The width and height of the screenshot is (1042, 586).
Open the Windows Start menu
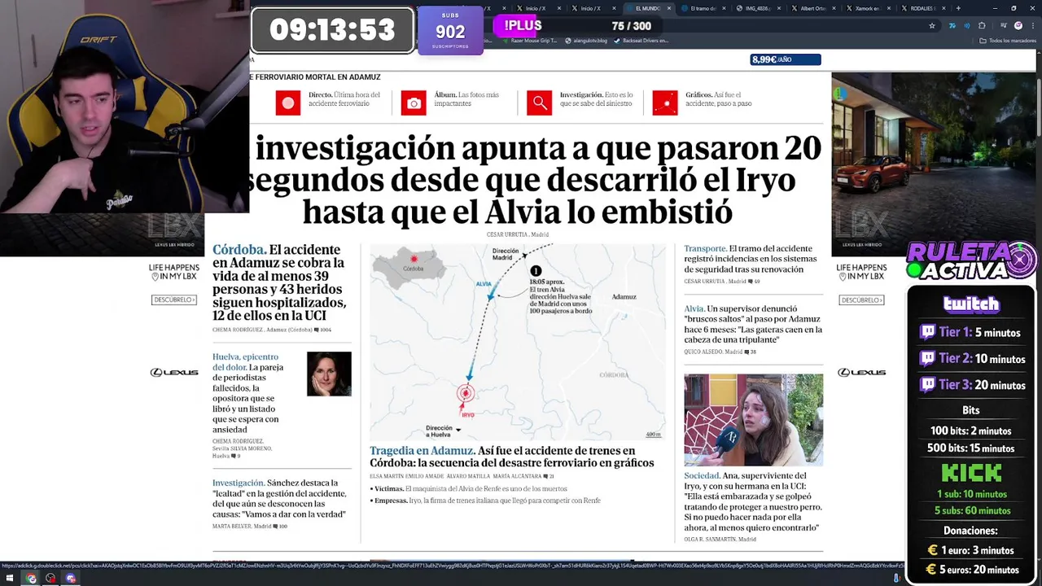point(10,579)
